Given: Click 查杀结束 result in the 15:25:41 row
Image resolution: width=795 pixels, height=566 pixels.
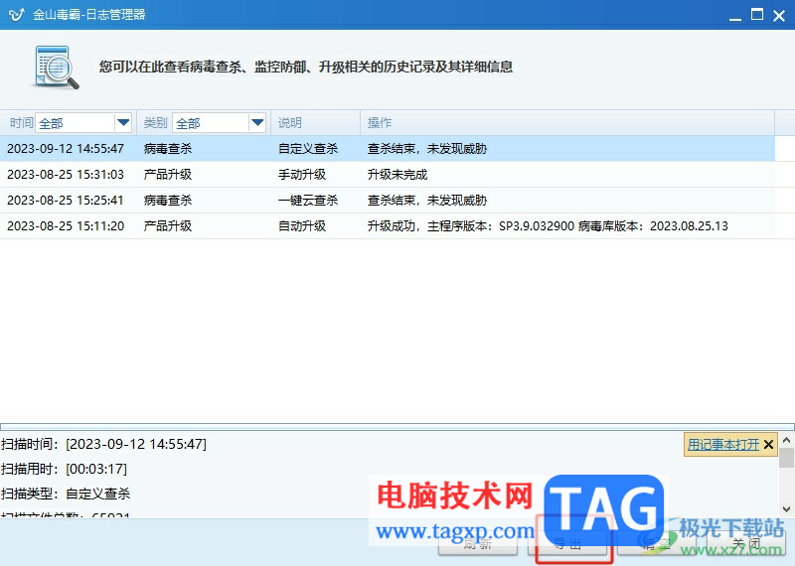Looking at the screenshot, I should (427, 201).
